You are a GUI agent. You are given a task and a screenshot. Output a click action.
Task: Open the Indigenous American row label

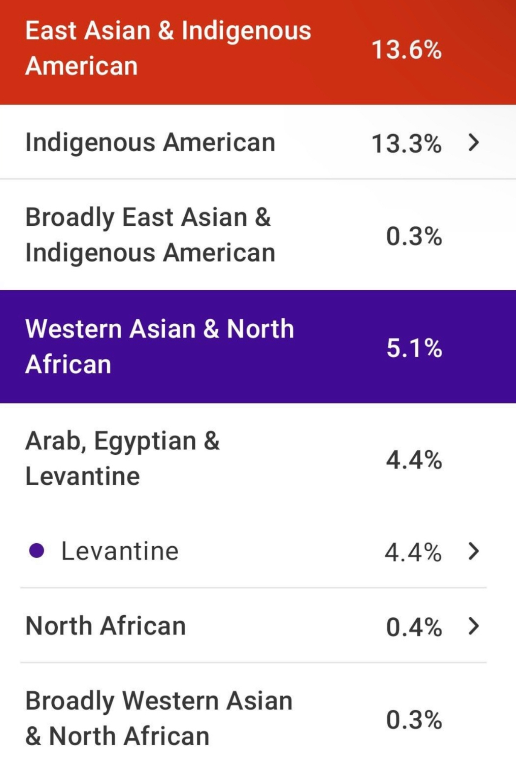tap(150, 143)
